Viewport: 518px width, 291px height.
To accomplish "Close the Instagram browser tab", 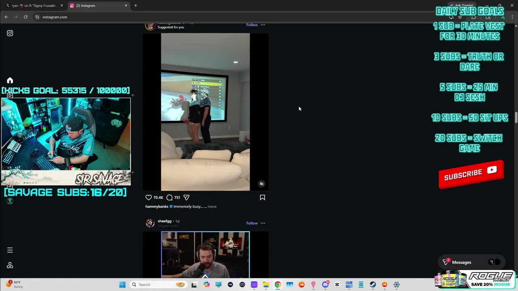I will point(126,6).
